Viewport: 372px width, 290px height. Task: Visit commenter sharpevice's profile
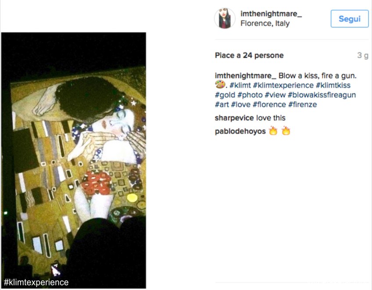click(x=234, y=118)
